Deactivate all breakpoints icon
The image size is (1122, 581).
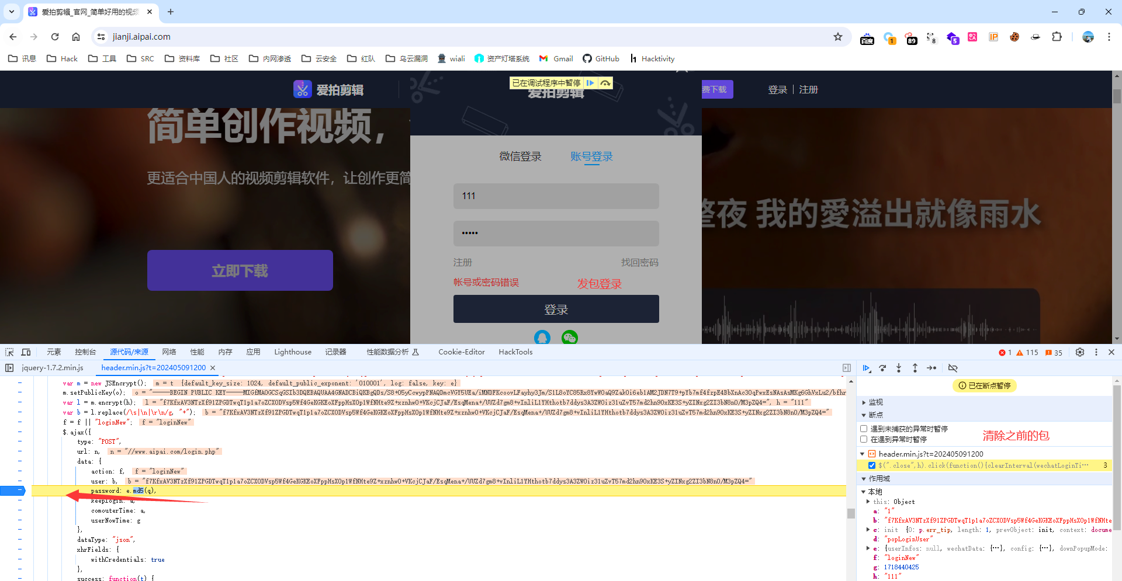pos(953,368)
